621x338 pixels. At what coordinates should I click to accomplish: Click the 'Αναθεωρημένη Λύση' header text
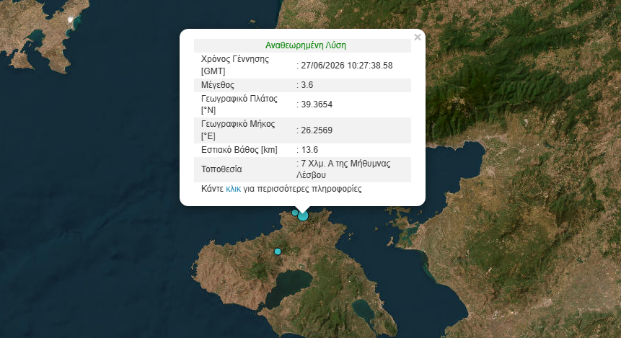(305, 45)
